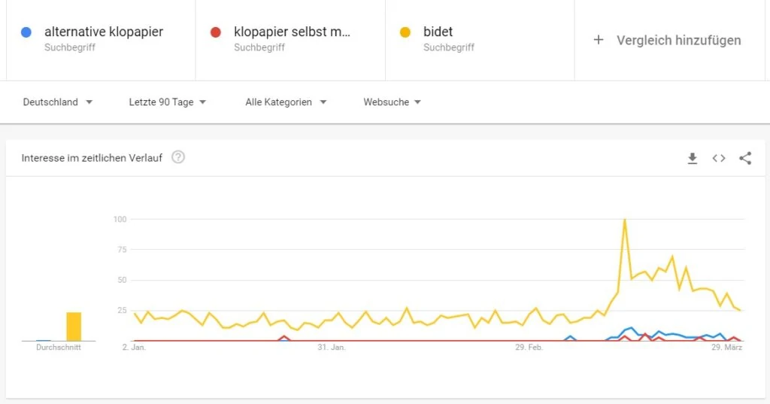
Task: Select the klopapier selbst search term
Action: pos(293,32)
